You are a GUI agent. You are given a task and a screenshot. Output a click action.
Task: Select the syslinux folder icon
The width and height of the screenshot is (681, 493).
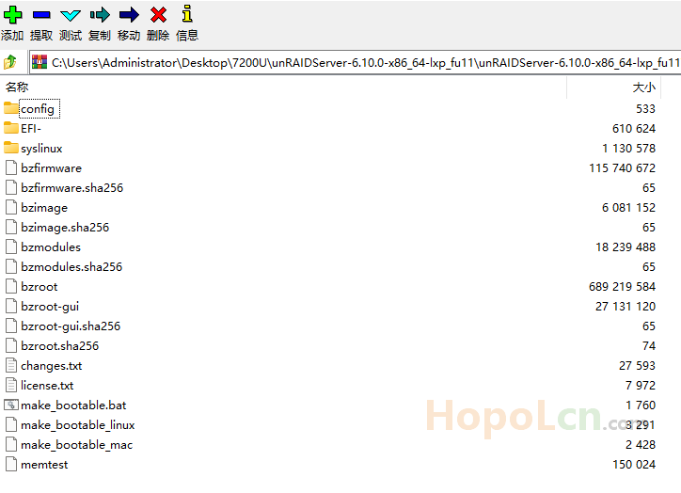coord(11,148)
